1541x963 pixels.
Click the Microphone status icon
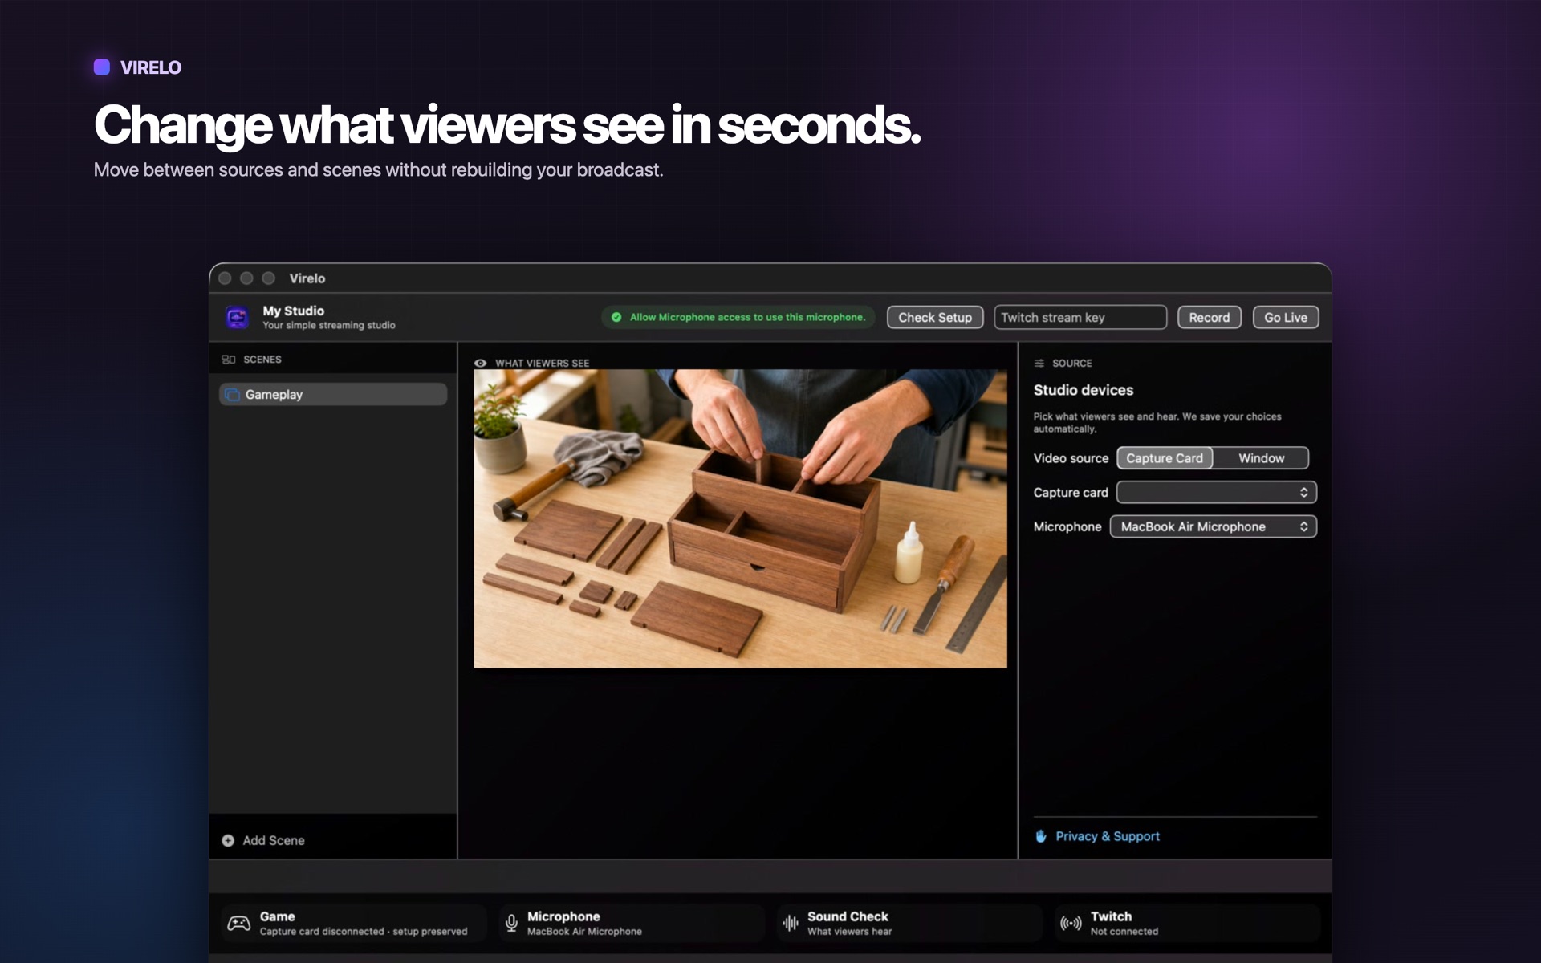(x=511, y=924)
